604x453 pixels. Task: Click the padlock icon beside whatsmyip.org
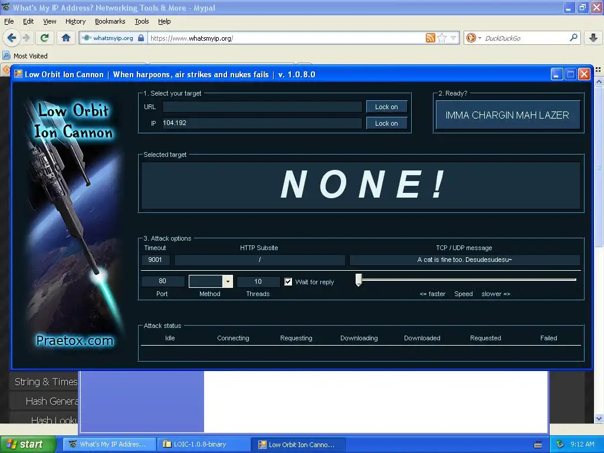coord(141,38)
